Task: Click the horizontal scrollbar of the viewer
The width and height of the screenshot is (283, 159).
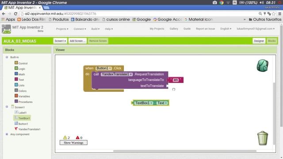Action: [185, 151]
